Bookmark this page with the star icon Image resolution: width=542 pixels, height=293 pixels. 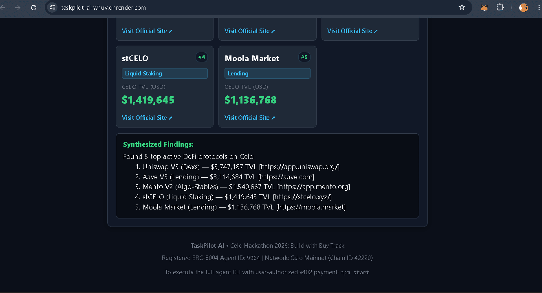point(462,7)
